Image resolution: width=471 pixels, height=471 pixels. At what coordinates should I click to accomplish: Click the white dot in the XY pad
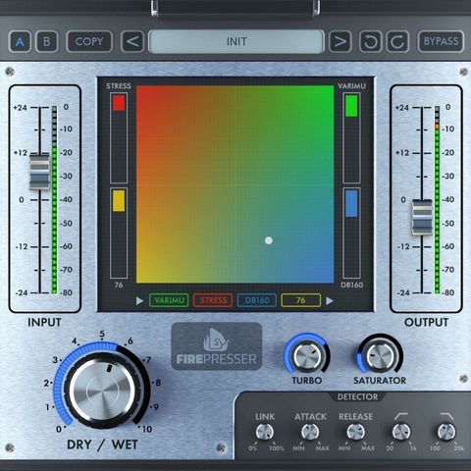(x=269, y=240)
